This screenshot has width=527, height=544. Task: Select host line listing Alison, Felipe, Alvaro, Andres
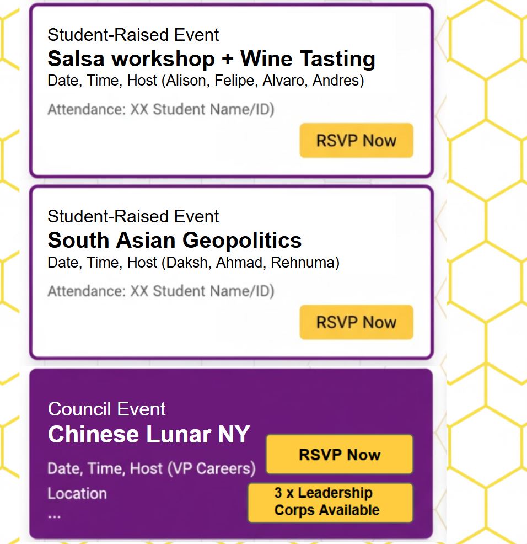[x=206, y=81]
